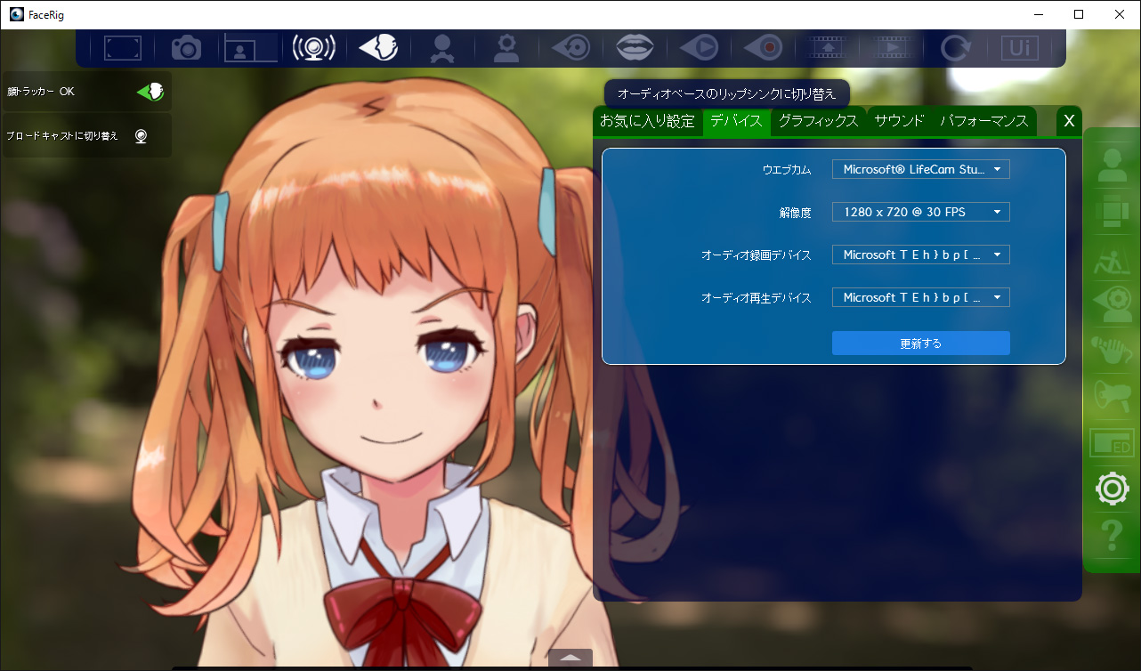This screenshot has width=1141, height=671.
Task: Click the sitting figure environment icon in sidebar
Action: click(x=1113, y=258)
